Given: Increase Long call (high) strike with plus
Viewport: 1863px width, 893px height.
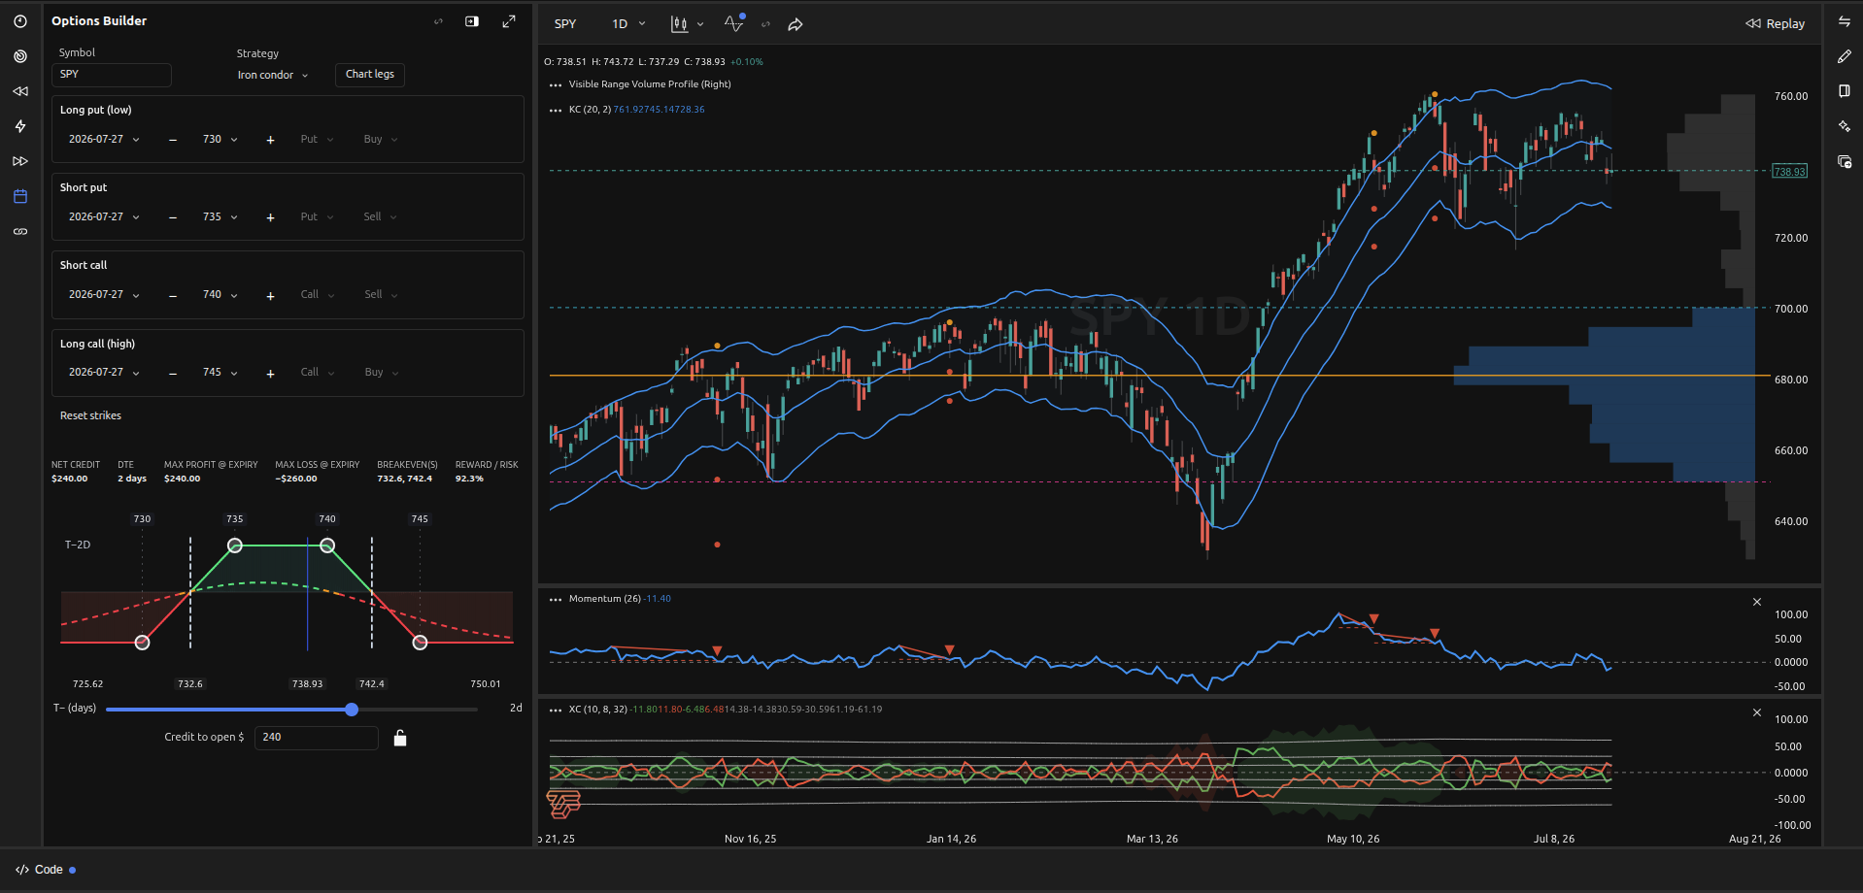Looking at the screenshot, I should pos(270,373).
